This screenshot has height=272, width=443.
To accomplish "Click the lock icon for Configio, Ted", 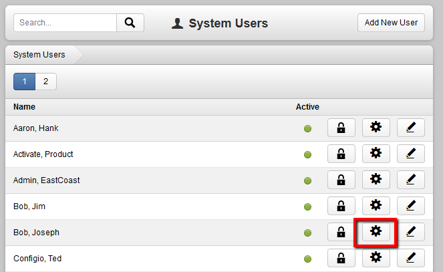I will pos(341,258).
